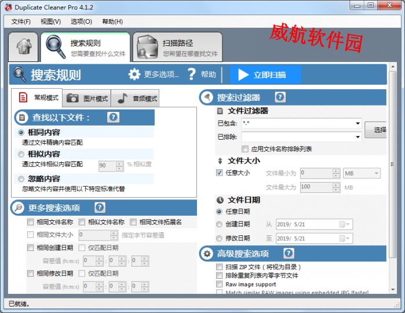Switch to the 图片模式 tab

[86, 98]
